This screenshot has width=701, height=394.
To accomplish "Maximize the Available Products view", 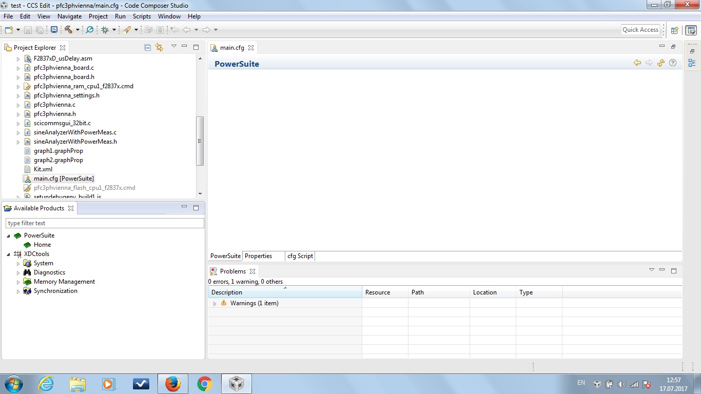I will tap(196, 208).
